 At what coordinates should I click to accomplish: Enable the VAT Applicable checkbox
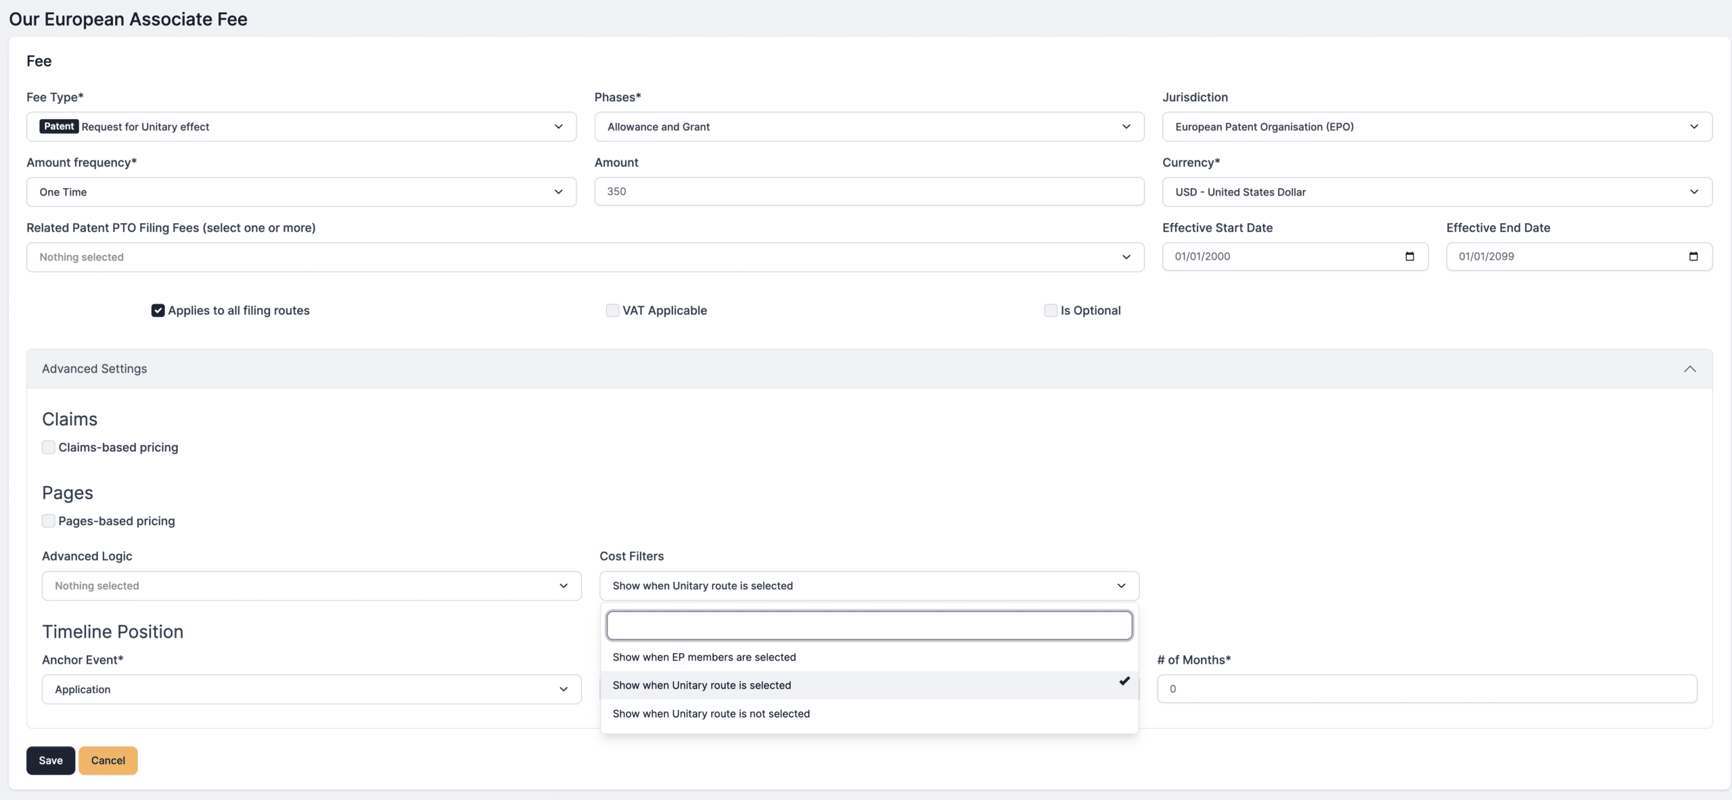click(x=612, y=310)
